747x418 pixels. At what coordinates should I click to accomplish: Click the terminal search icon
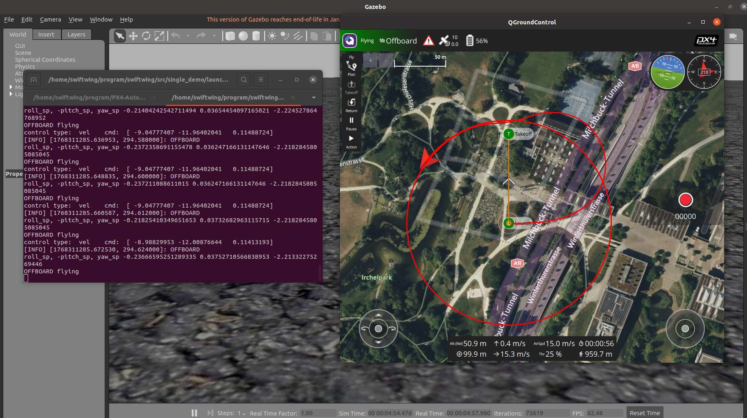(x=243, y=80)
